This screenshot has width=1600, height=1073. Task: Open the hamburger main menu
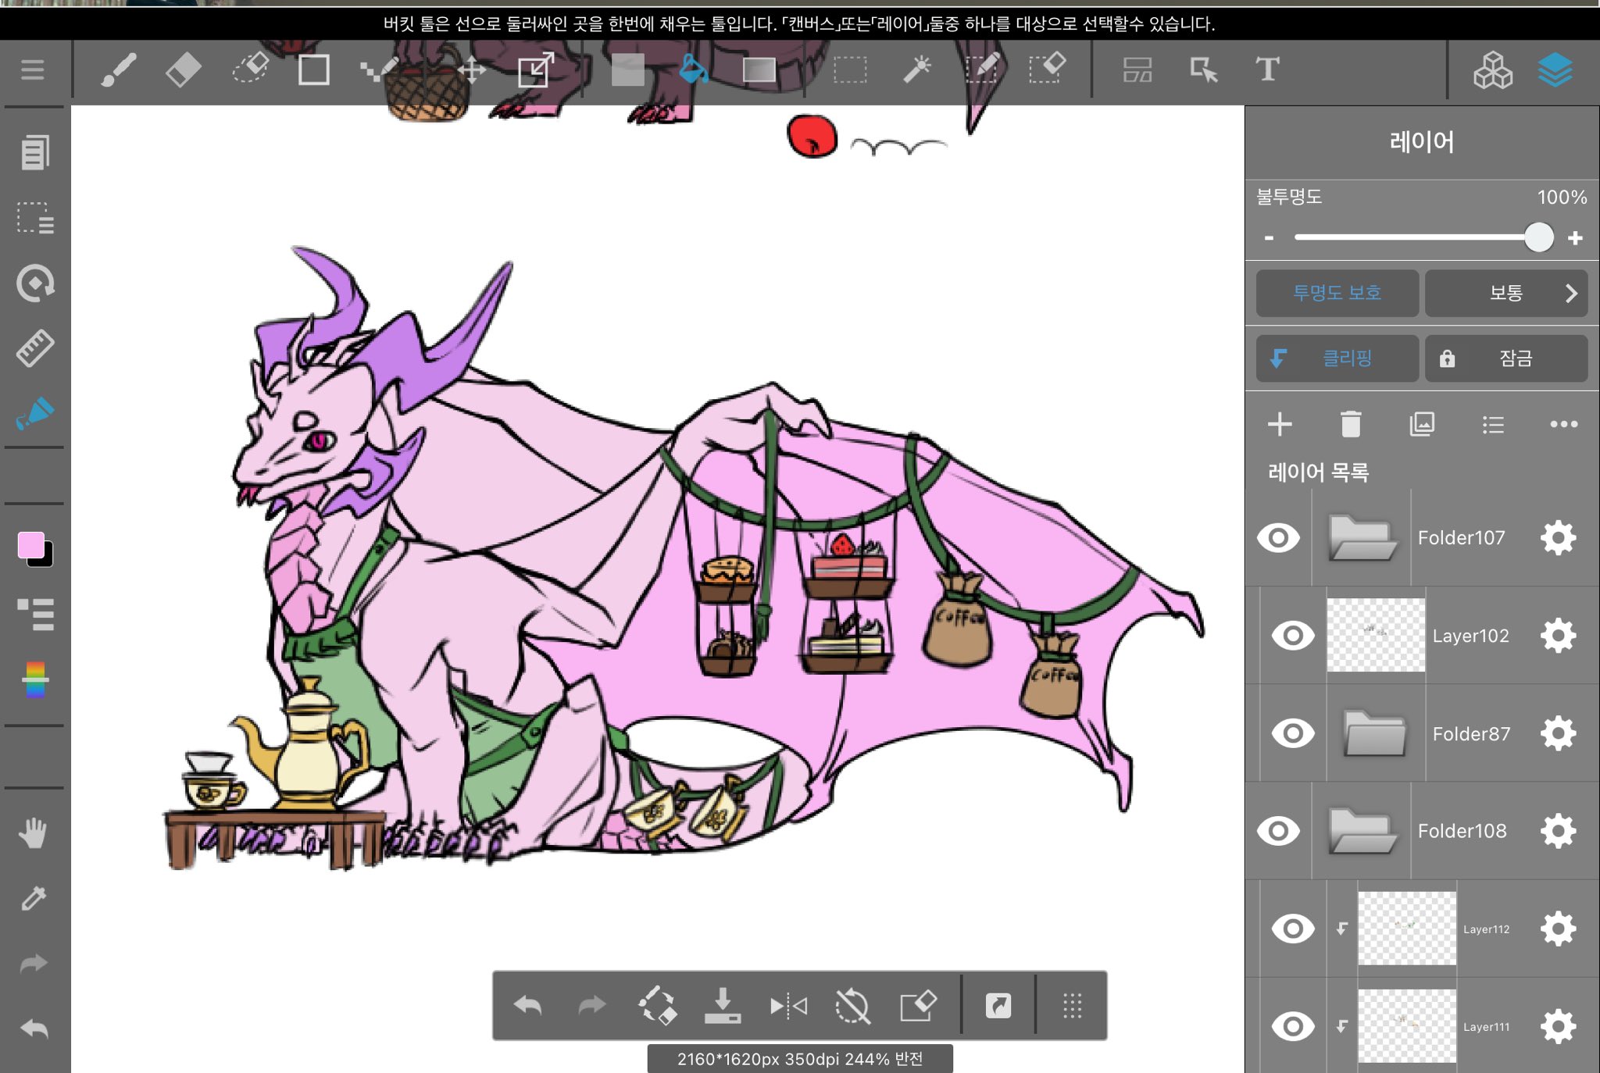[x=33, y=70]
